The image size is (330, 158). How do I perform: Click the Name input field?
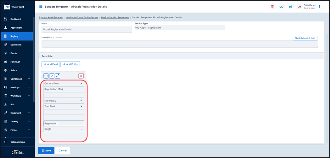[x=87, y=29]
